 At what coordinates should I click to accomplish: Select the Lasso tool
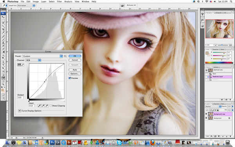tap(3, 23)
